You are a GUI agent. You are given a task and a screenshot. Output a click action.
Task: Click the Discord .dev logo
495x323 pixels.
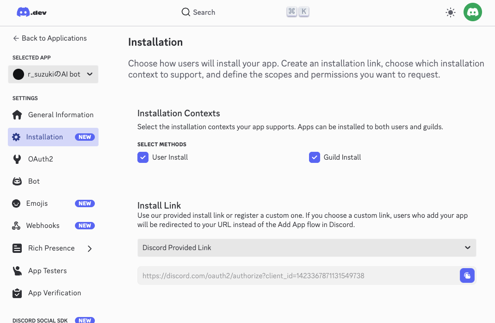(x=31, y=12)
